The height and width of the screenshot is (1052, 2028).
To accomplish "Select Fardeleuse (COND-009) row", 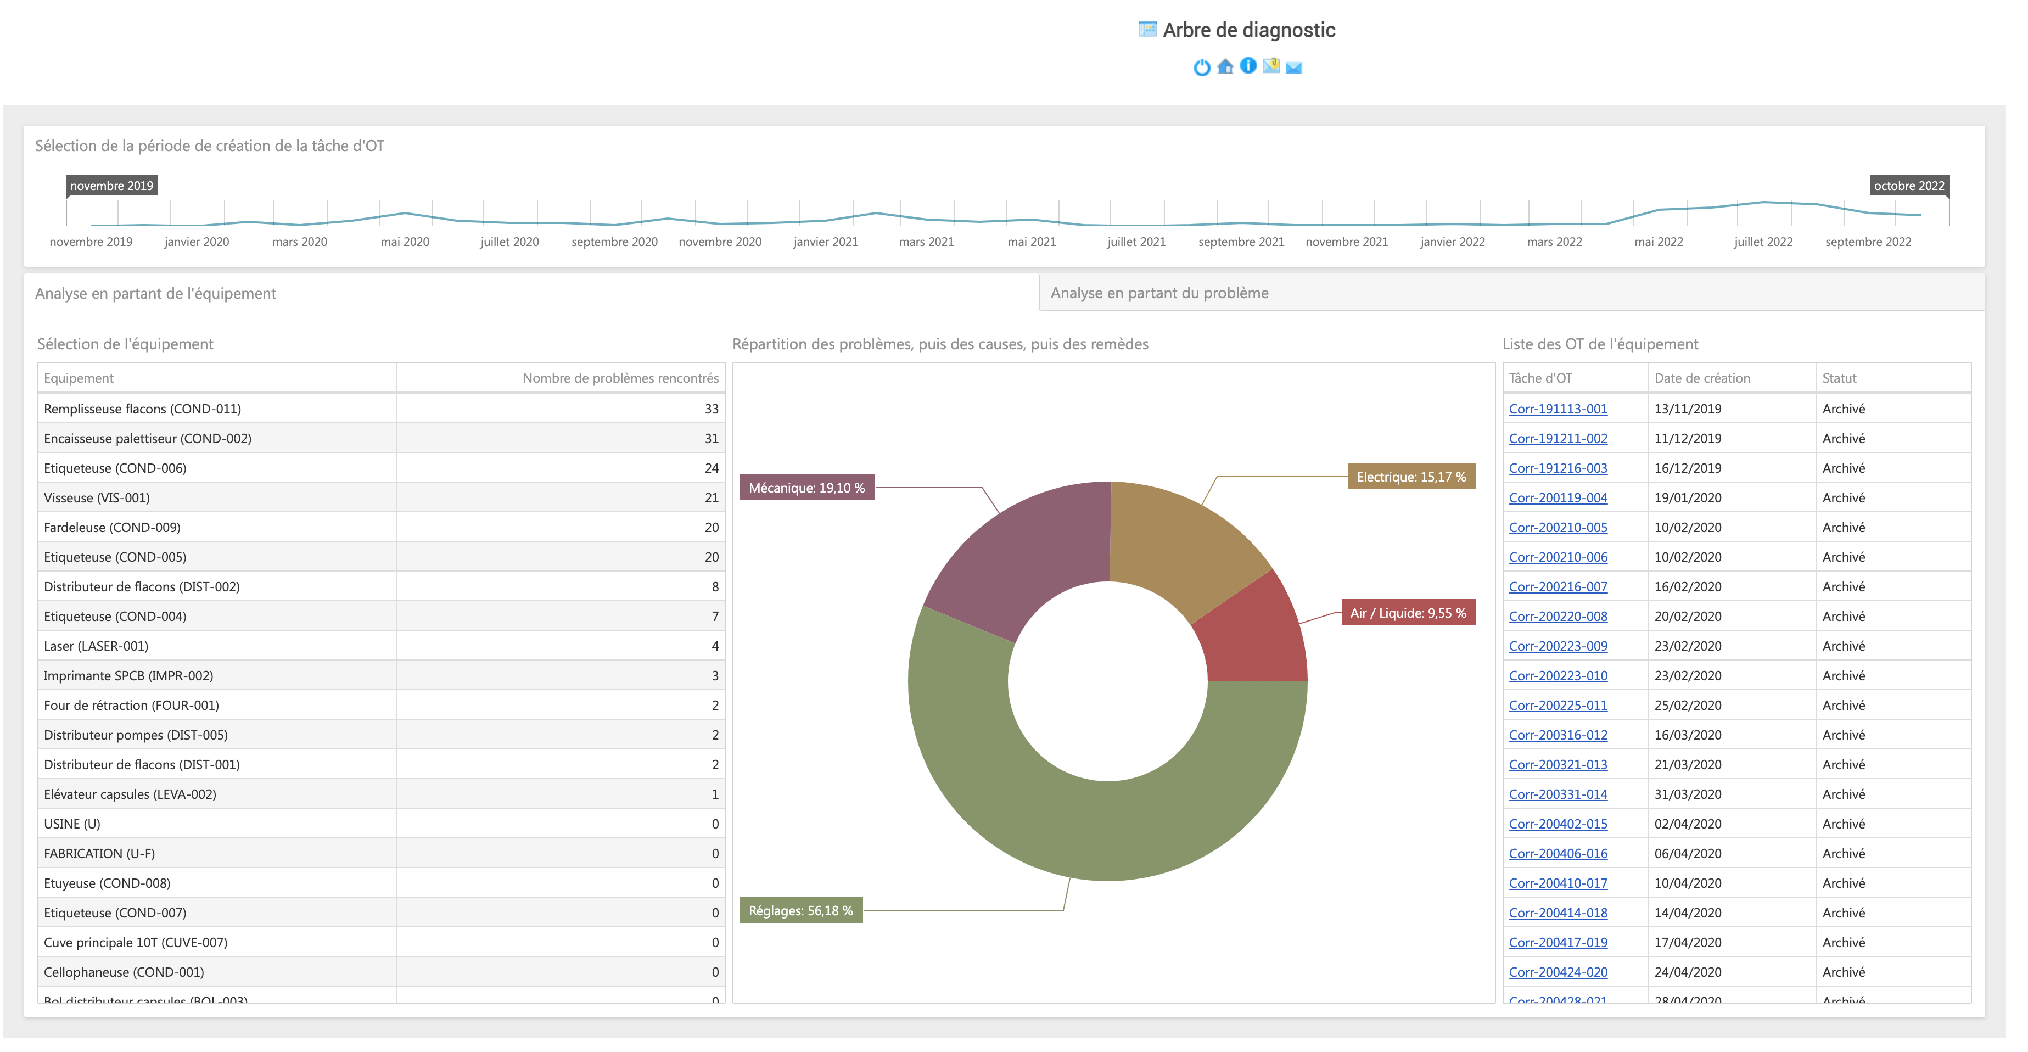I will coord(381,528).
